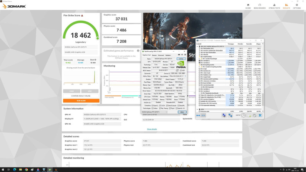The width and height of the screenshot is (306, 172).
Task: Toggle the OpenCL checkbox in GPU-Z
Action: [153, 105]
